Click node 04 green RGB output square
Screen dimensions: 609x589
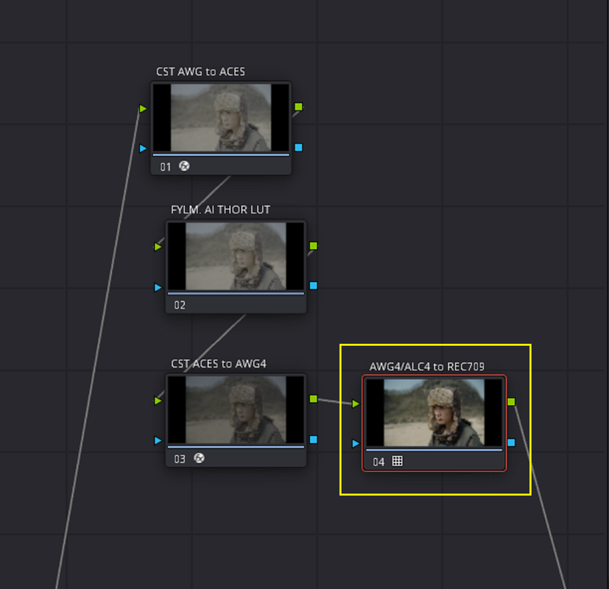pyautogui.click(x=511, y=402)
